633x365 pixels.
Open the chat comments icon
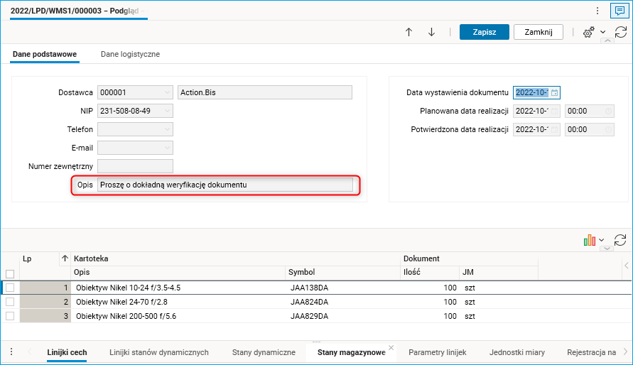[620, 11]
